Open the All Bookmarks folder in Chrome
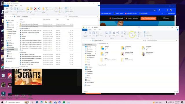Image resolution: width=185 pixels, height=104 pixels. (x=170, y=14)
